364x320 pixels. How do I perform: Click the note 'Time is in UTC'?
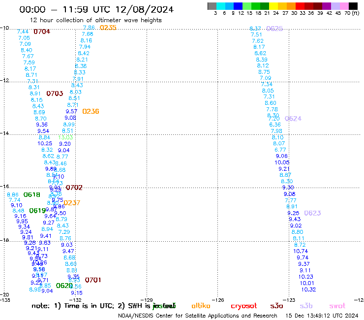(x=89, y=306)
